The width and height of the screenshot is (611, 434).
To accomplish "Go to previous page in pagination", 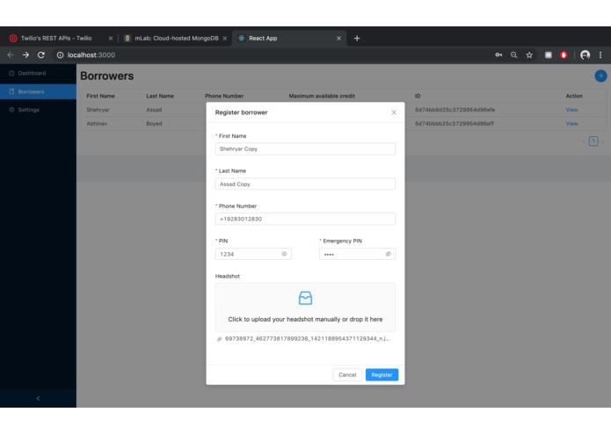I will (x=584, y=141).
